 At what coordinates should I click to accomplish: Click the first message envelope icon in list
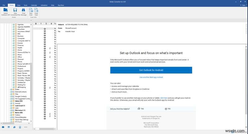coord(45,29)
